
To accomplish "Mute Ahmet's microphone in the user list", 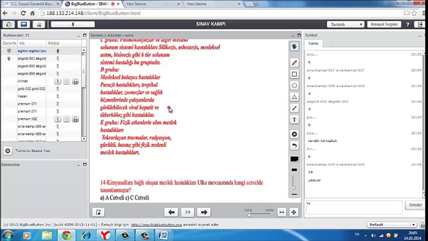I will click(x=58, y=81).
